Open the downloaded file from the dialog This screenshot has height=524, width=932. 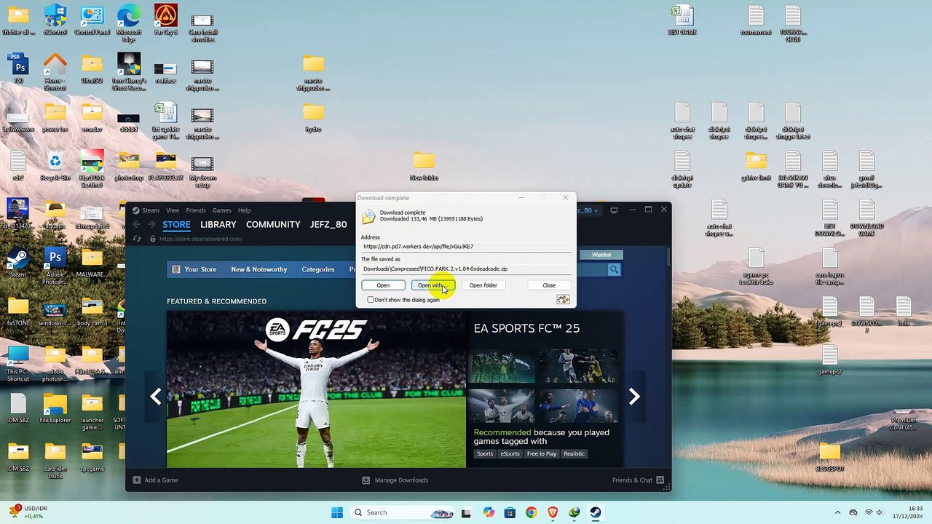click(383, 285)
